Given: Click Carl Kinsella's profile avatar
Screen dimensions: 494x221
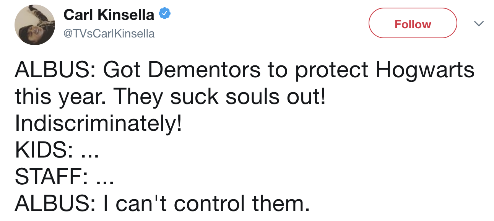Looking at the screenshot, I should [35, 25].
